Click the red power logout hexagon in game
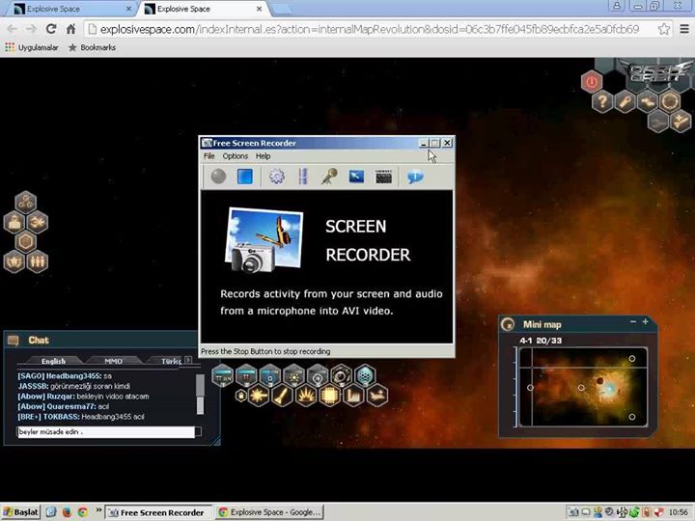The image size is (695, 521). coord(592,82)
